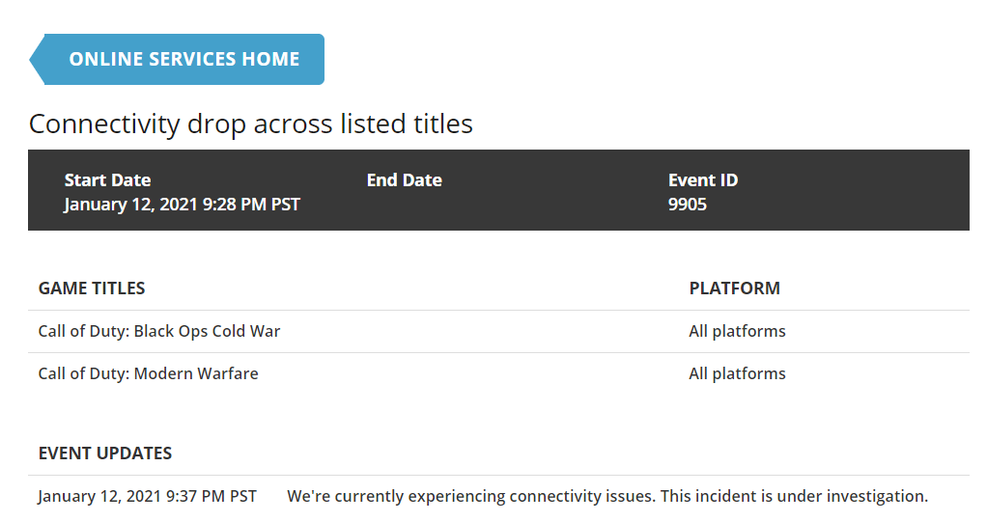Select the event ID number 9905
987x522 pixels.
pos(687,205)
